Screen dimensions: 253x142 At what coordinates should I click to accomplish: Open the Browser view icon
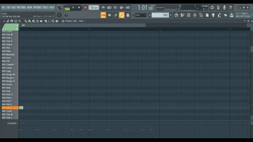tap(201, 15)
